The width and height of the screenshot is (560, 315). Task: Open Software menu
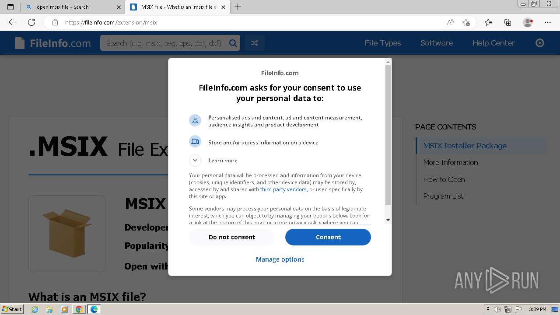pos(437,43)
